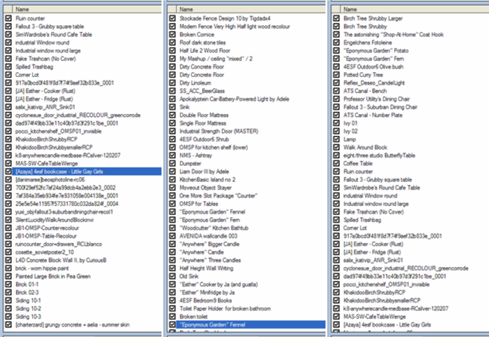This screenshot has width=489, height=337.
Task: Select the Siding 10-3 item
Action: point(28,317)
